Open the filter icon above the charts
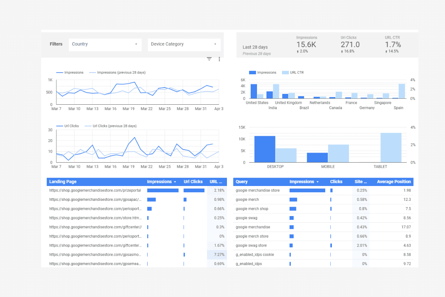This screenshot has width=445, height=297. (x=209, y=59)
